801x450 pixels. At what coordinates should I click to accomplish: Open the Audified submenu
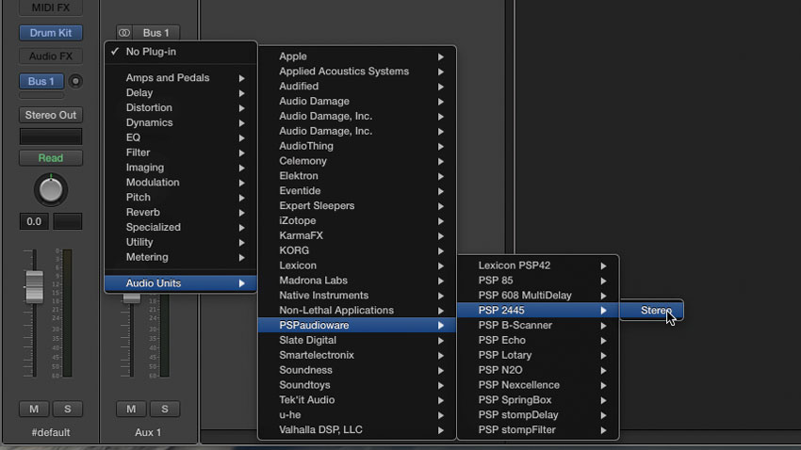pyautogui.click(x=357, y=87)
